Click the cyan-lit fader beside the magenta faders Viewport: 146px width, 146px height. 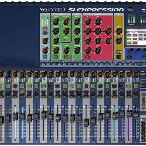point(115,116)
